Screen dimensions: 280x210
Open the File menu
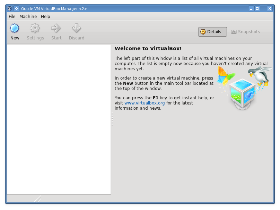click(x=12, y=17)
